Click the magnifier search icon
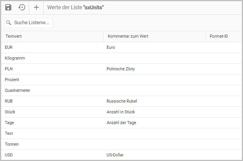Viewport: 243px width, 161px height. [9, 23]
